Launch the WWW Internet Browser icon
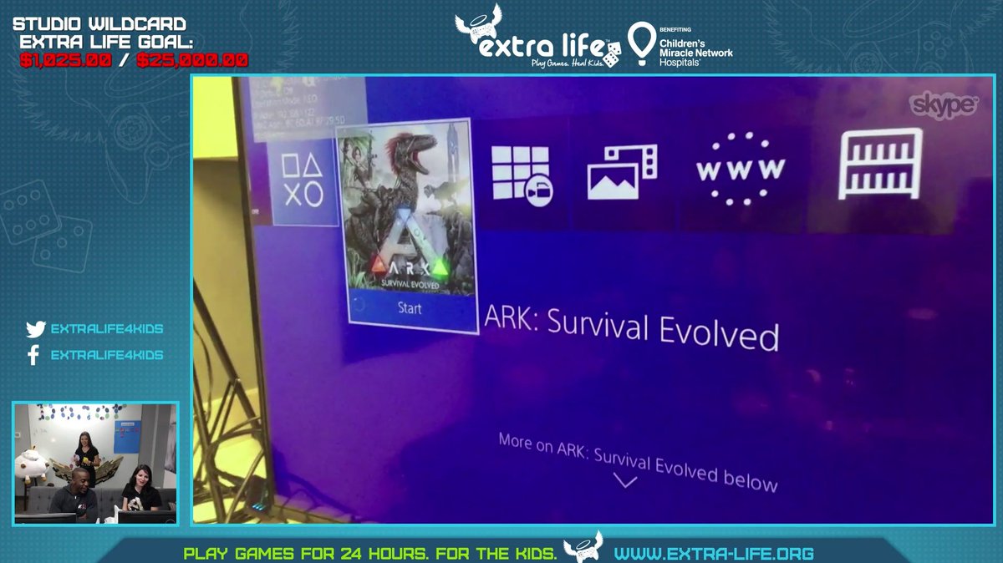 [x=741, y=169]
